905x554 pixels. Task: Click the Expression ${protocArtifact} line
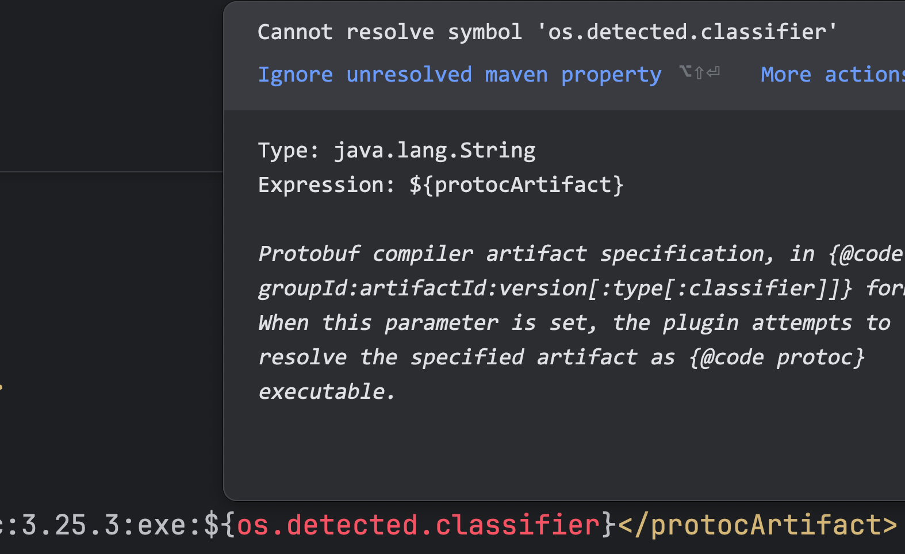(441, 185)
